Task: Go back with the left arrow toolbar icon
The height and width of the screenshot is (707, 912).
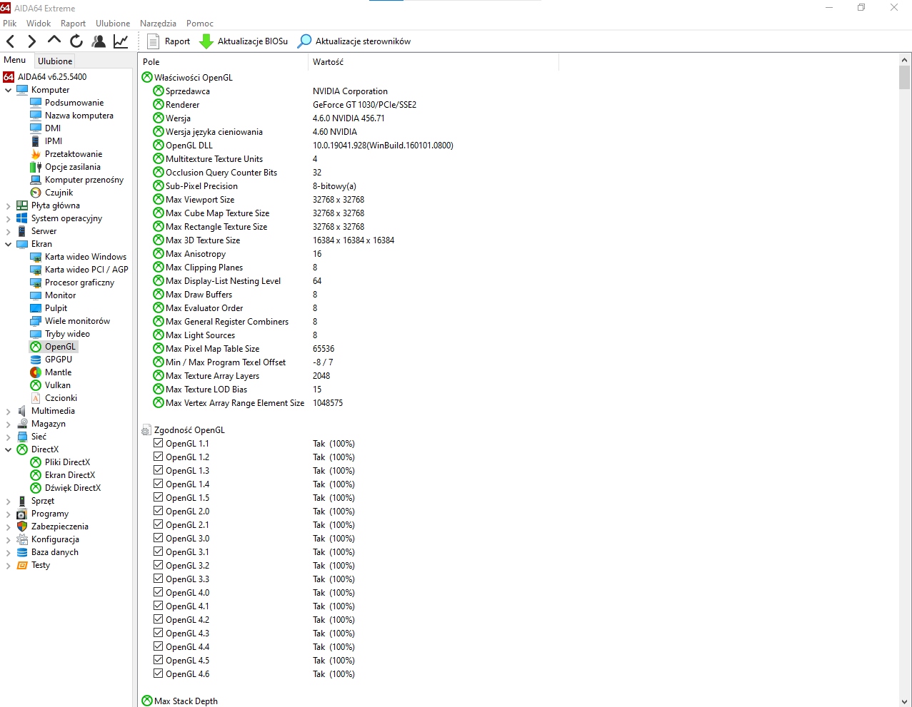Action: pos(11,41)
